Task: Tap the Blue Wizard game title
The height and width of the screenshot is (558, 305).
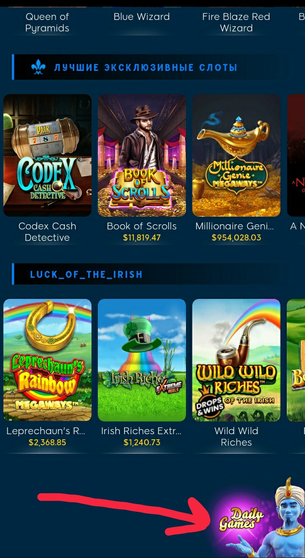Action: (141, 17)
